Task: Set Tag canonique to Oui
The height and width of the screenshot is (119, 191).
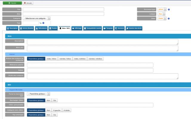Action: point(55,115)
